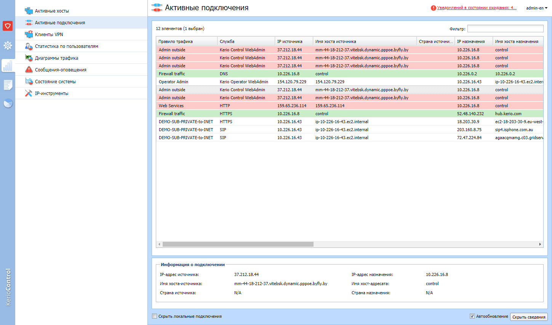Open the gear configuration section in the left rail
Viewport: 552px width, 325px height.
coord(8,46)
